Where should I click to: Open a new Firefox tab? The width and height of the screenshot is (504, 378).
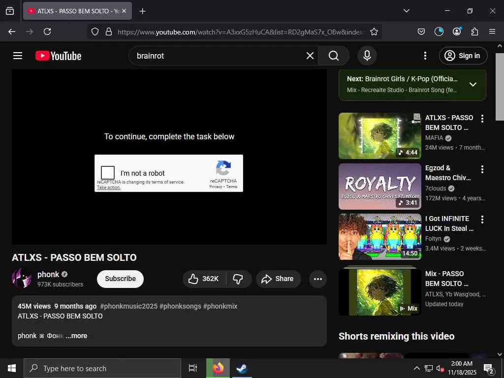tap(142, 11)
